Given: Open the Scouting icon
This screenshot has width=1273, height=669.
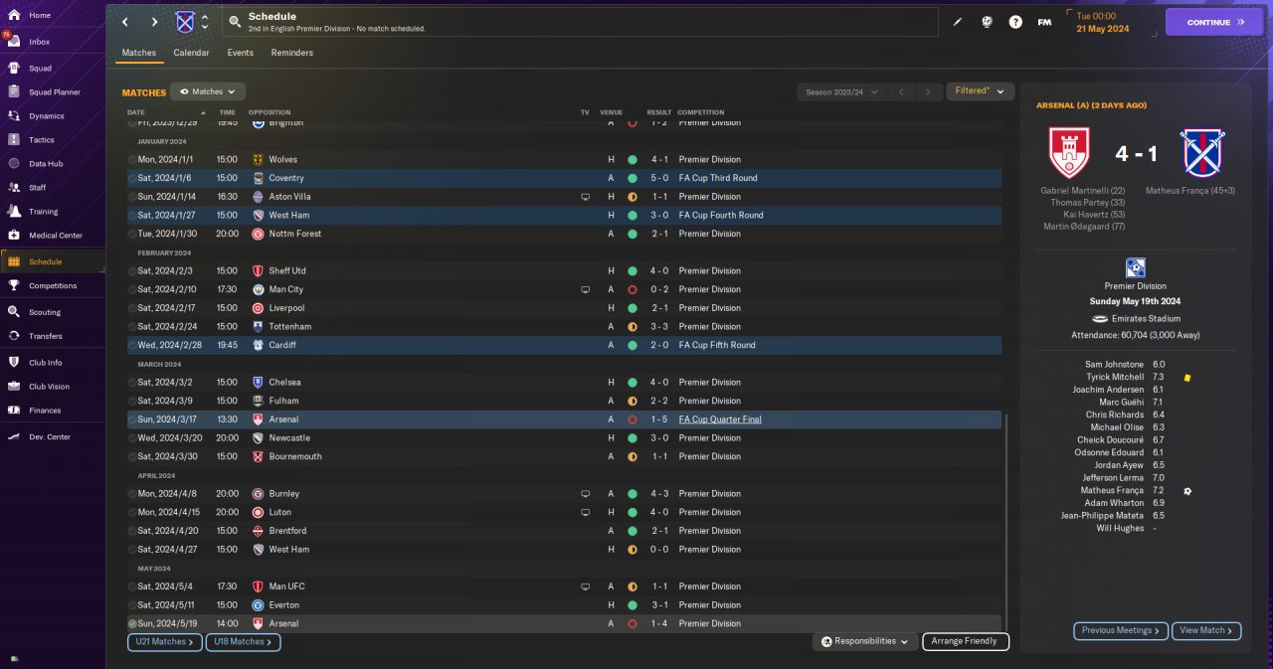Looking at the screenshot, I should [14, 312].
